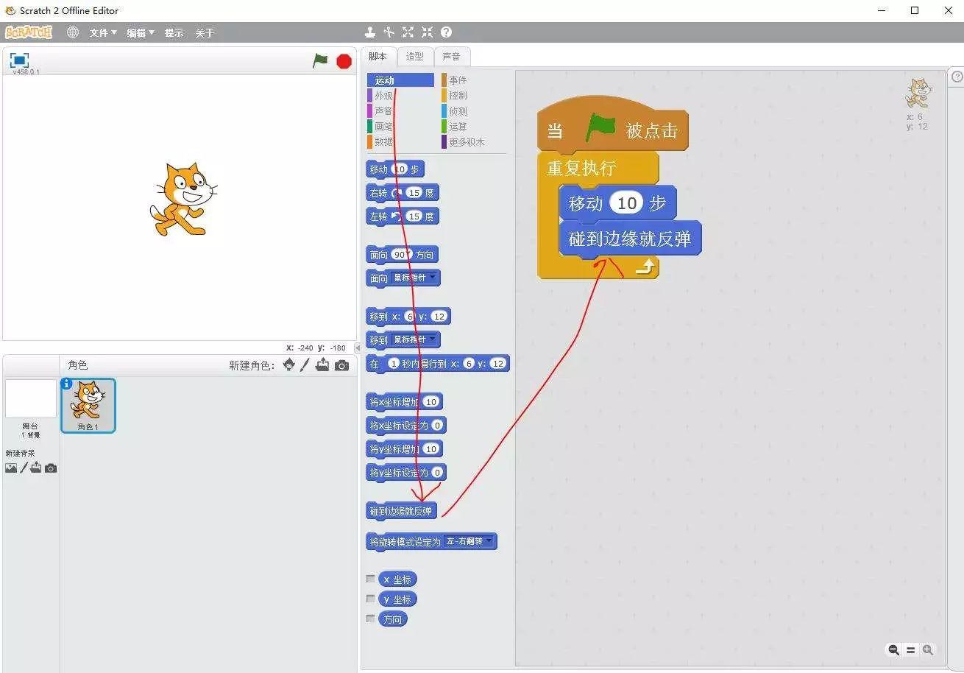Switch to 造型 tab

414,57
